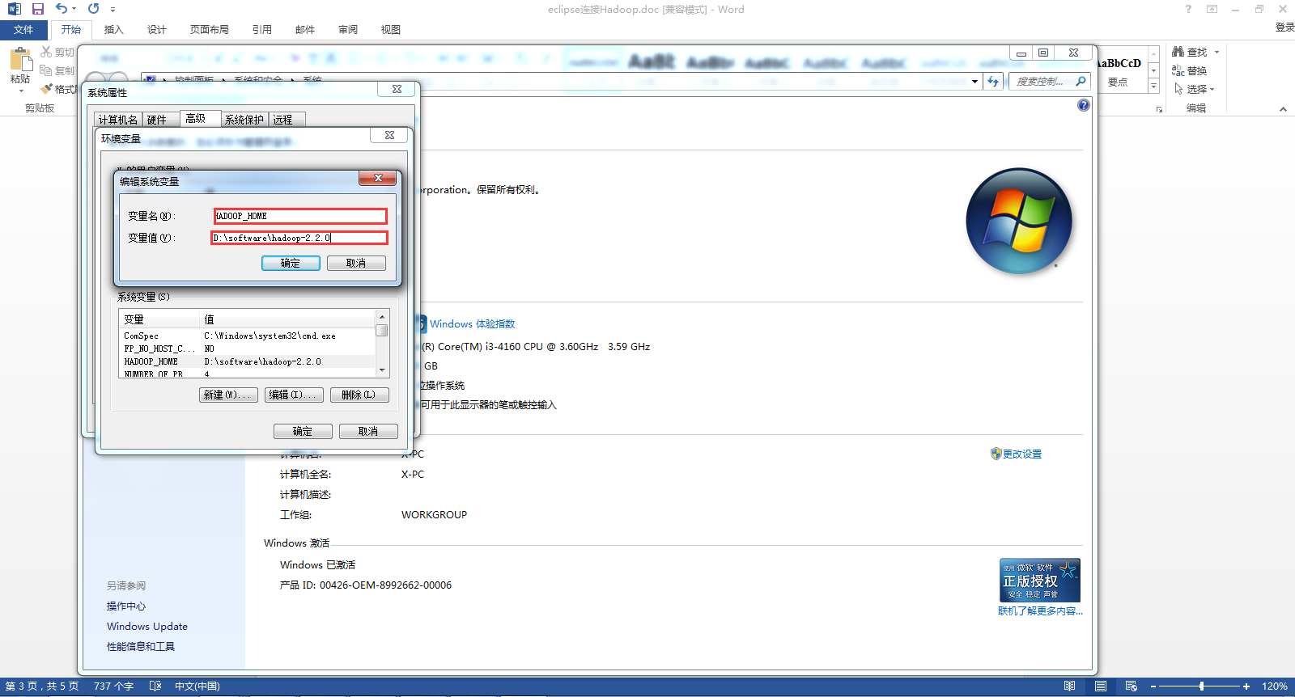Open the 查找 (Find) dropdown arrow
1295x697 pixels.
(x=1216, y=52)
